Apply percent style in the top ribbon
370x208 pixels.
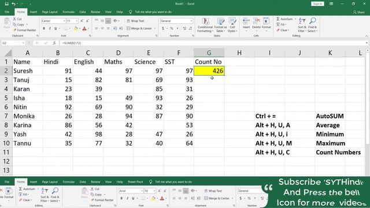(x=172, y=28)
